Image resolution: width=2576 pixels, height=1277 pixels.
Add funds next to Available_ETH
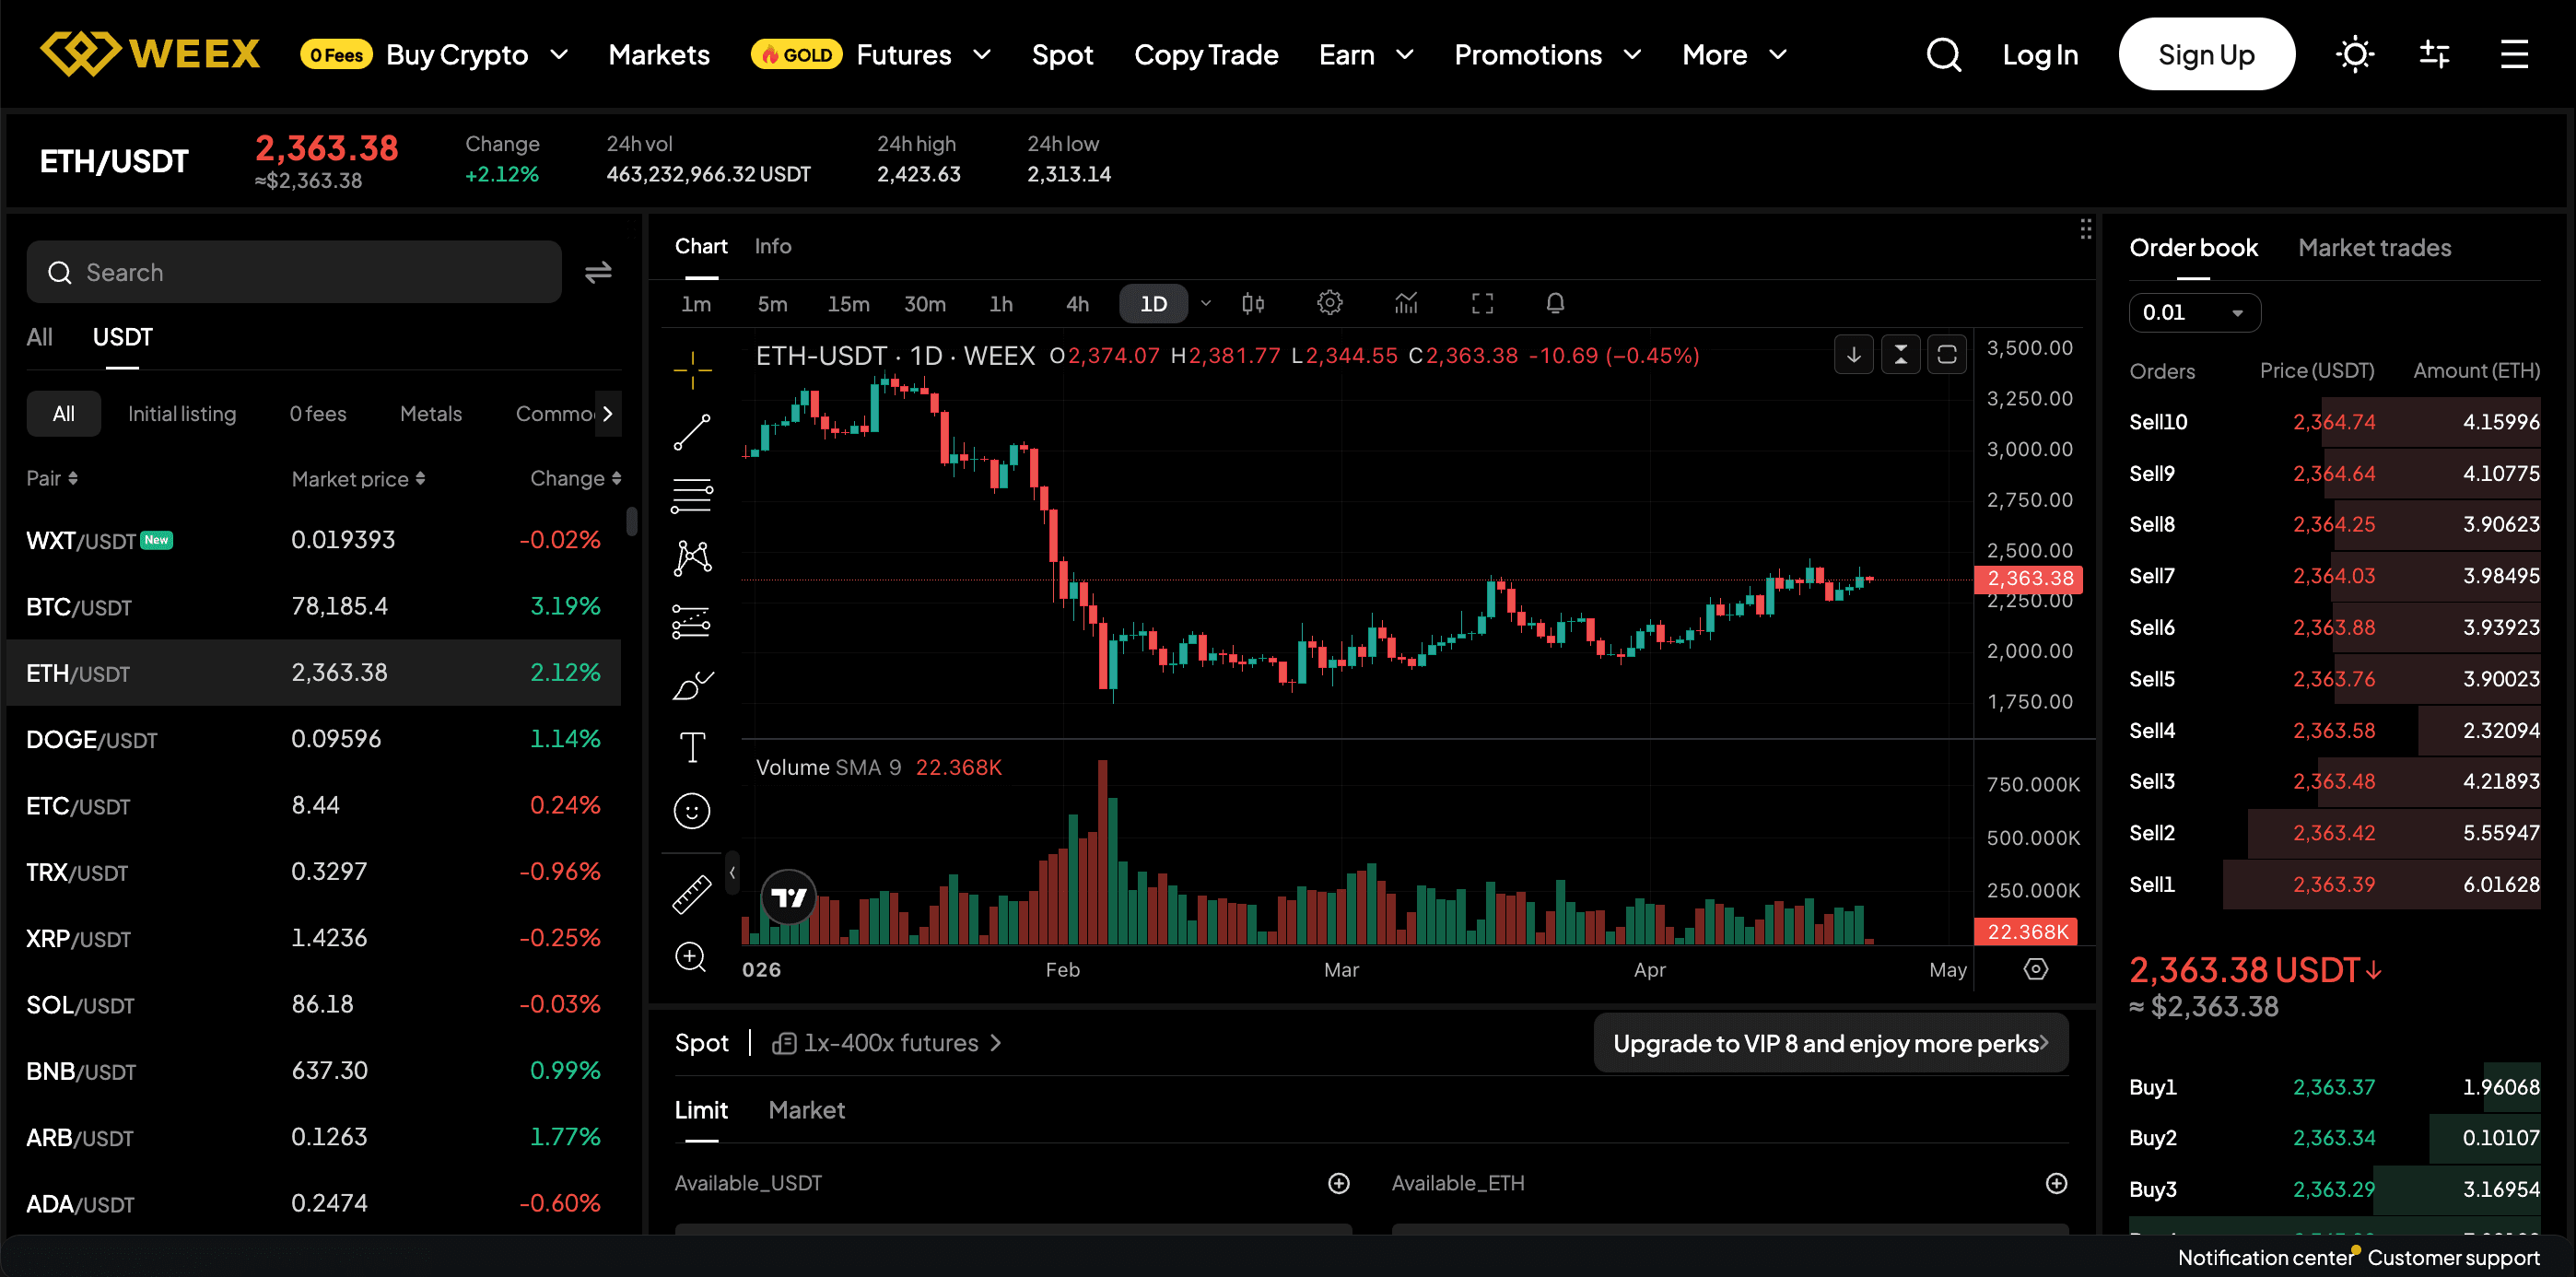click(2055, 1183)
